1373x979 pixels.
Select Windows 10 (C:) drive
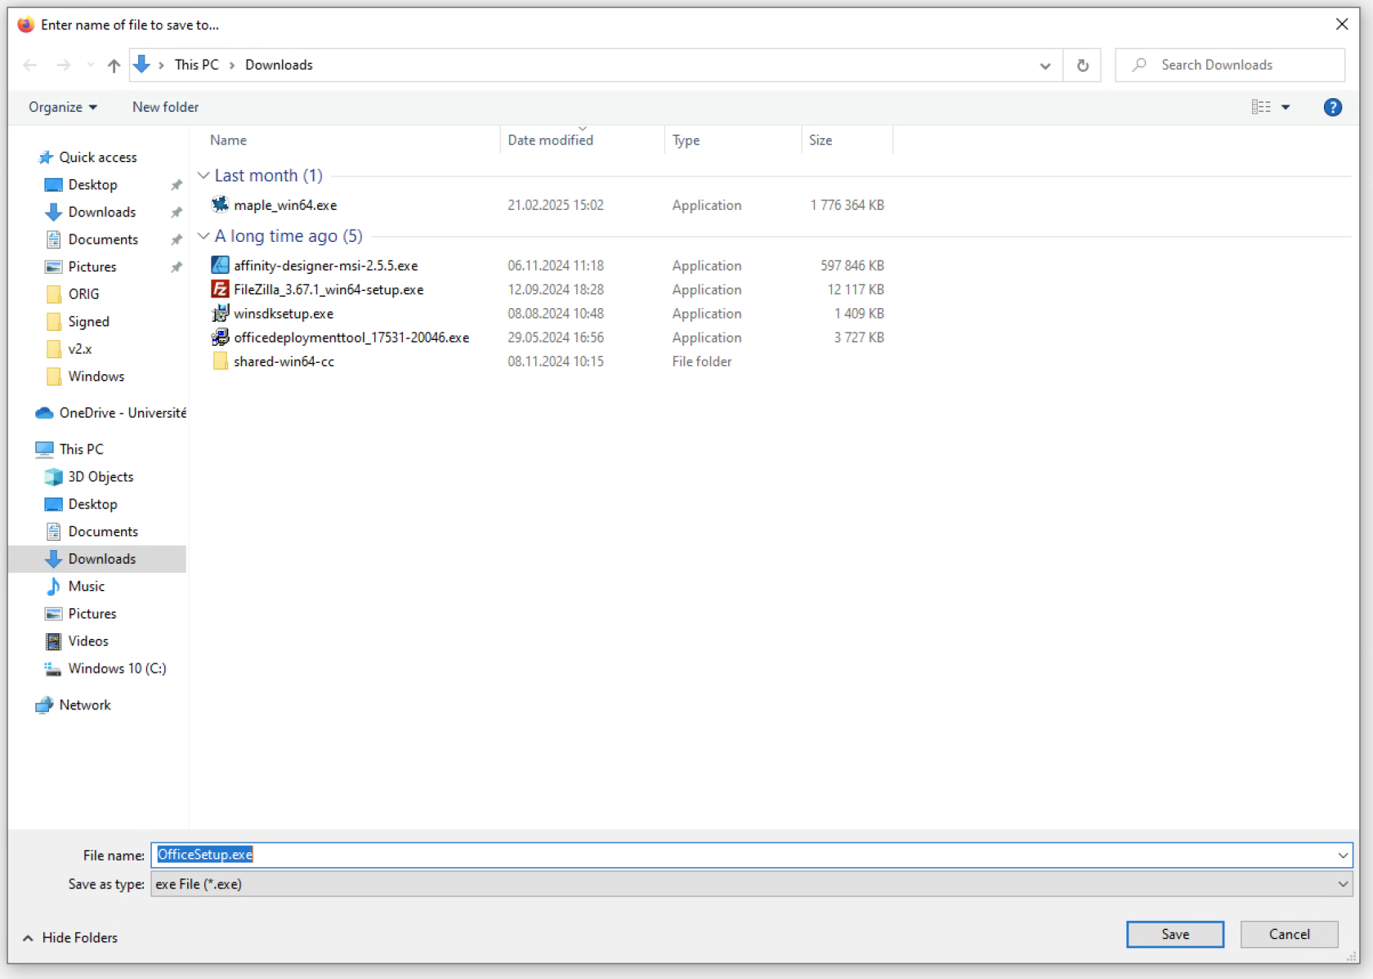[116, 668]
